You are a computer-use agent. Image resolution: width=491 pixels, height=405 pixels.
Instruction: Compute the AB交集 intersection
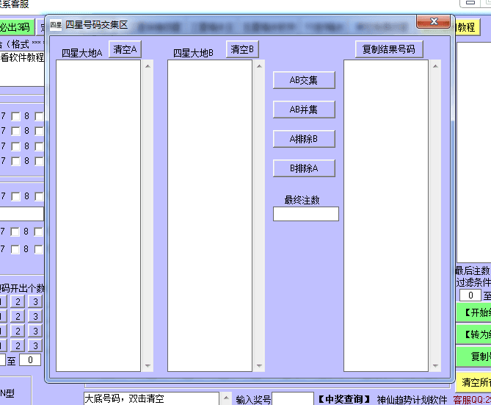pos(304,80)
